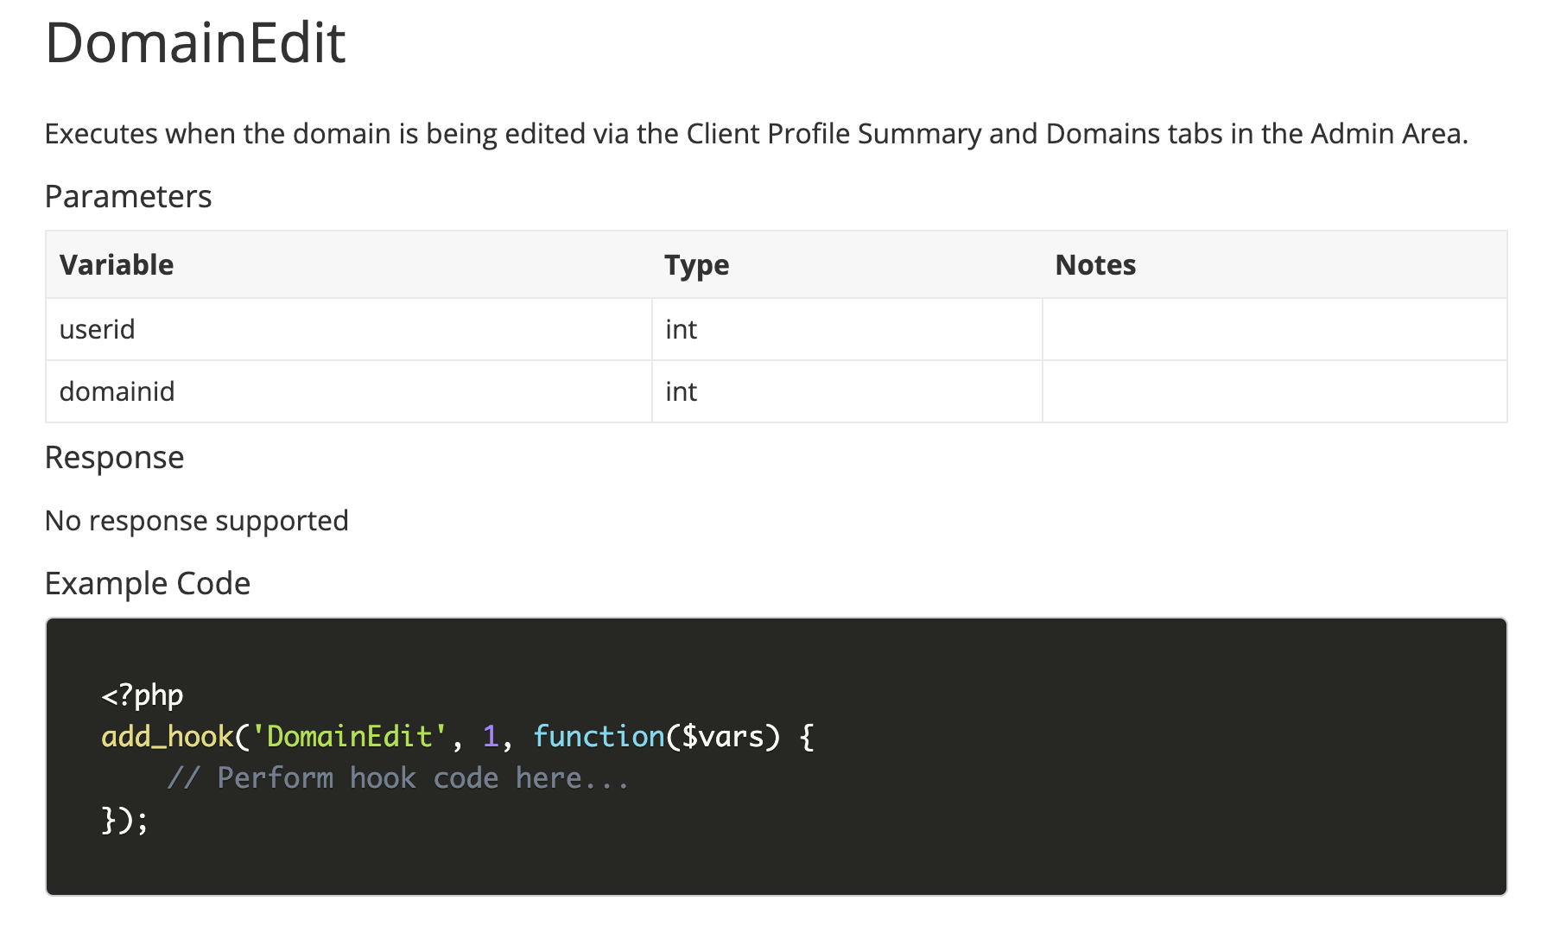Click the "Perform hook code here" comment
The width and height of the screenshot is (1560, 926).
coord(398,778)
